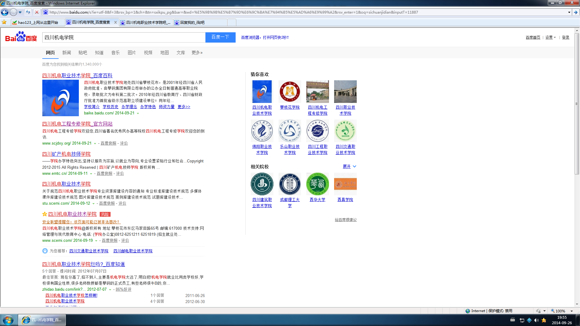This screenshot has height=326, width=580.
Task: Click the Go arrow beside address bar
Action: (576, 12)
